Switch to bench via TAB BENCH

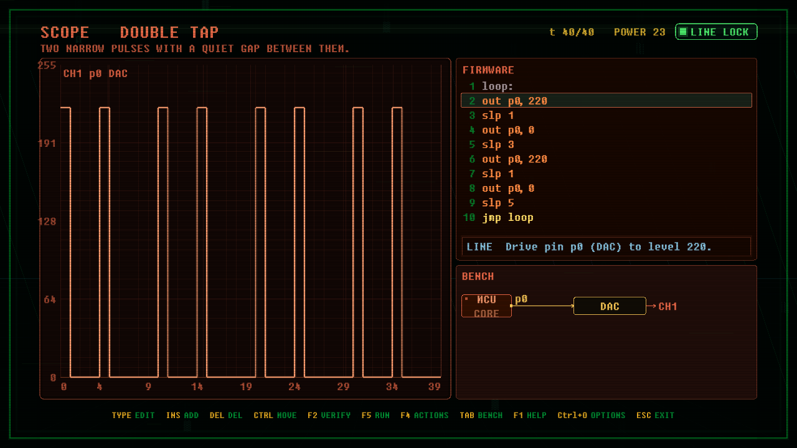[481, 415]
